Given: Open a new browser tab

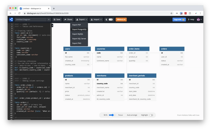Looking at the screenshot, I should [x=54, y=8].
